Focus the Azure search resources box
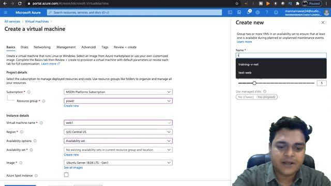The width and height of the screenshot is (331, 186). 134,12
